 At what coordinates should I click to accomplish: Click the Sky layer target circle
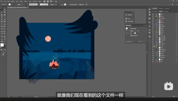[x=176, y=62]
